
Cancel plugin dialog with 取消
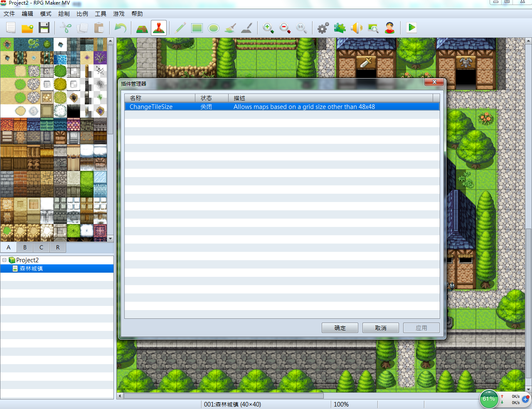tap(381, 328)
